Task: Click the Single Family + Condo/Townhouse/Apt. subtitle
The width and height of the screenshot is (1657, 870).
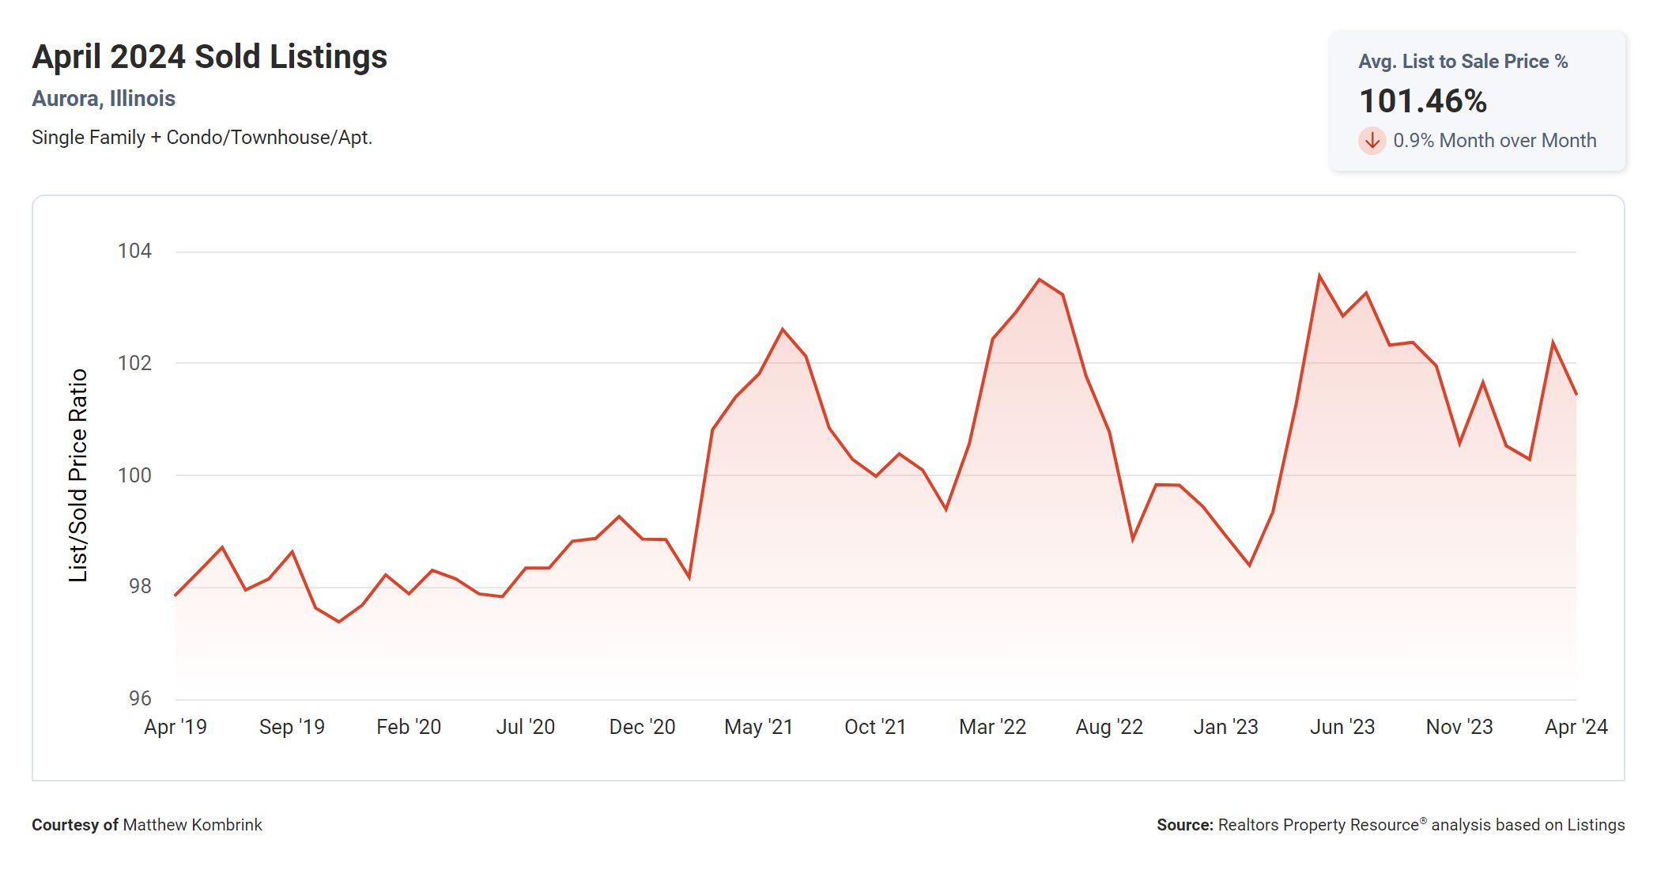Action: click(x=202, y=138)
